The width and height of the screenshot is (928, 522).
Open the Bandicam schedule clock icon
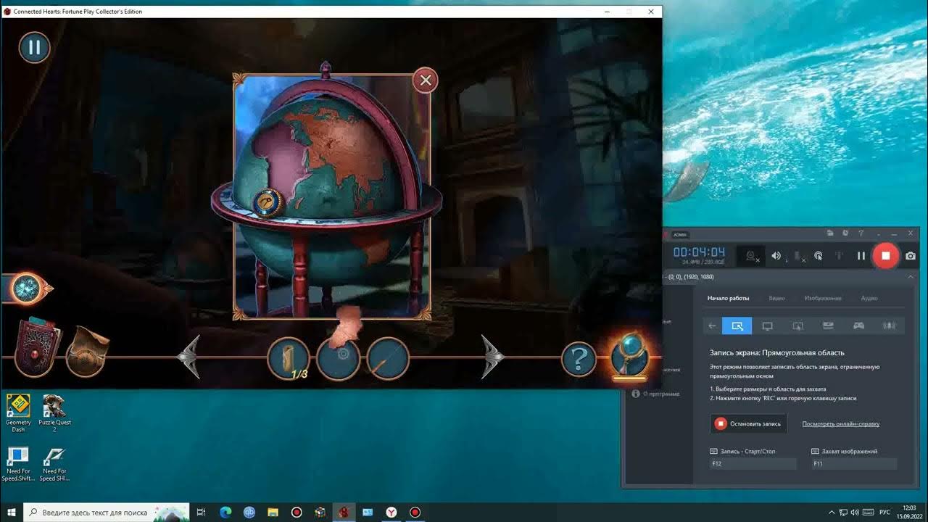pos(846,233)
